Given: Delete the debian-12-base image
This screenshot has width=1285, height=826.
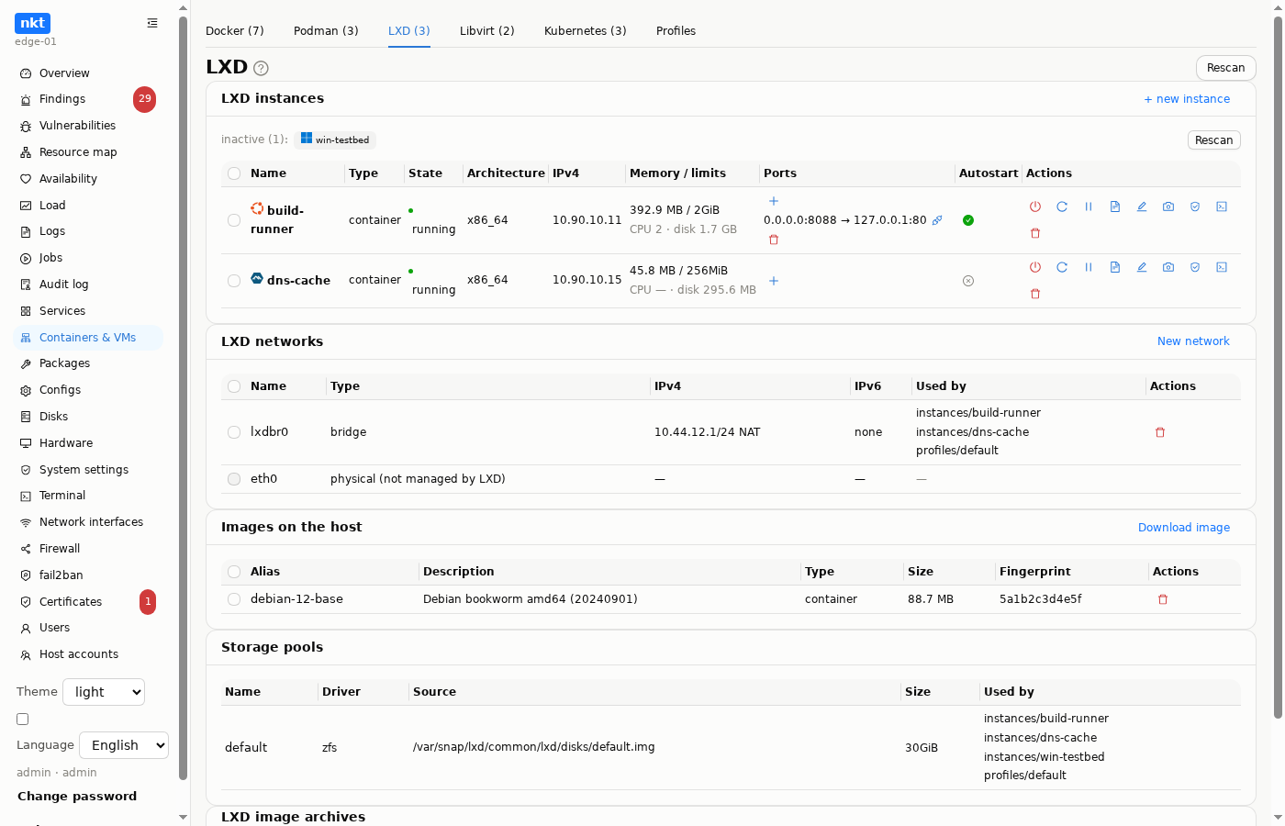Looking at the screenshot, I should click(1163, 599).
